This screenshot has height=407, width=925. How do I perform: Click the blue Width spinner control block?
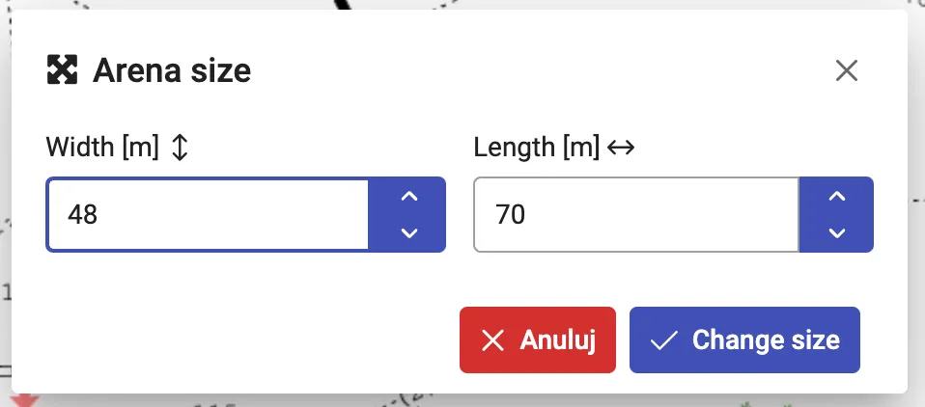tap(408, 214)
